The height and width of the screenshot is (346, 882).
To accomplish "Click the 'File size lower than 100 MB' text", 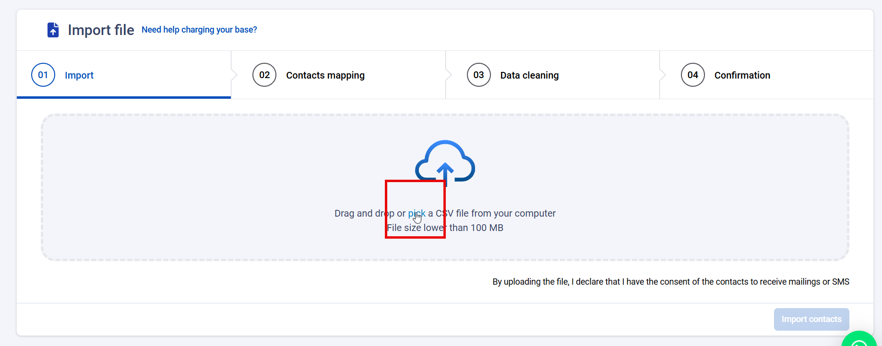I will [445, 228].
